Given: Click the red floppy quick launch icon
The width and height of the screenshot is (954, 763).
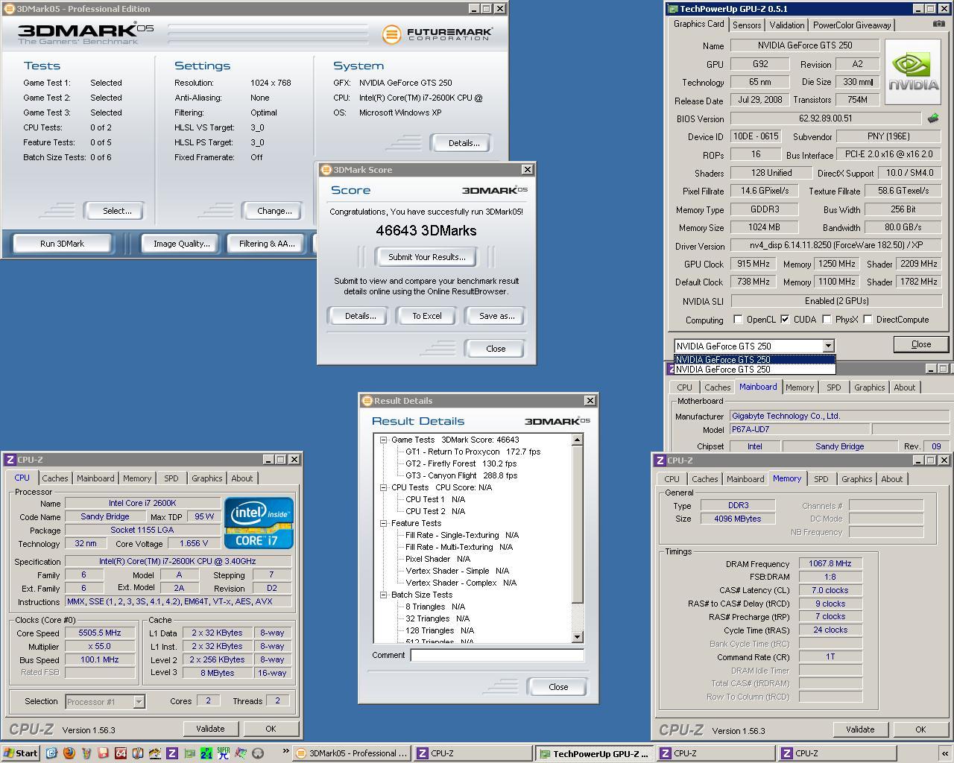Looking at the screenshot, I should click(x=103, y=753).
